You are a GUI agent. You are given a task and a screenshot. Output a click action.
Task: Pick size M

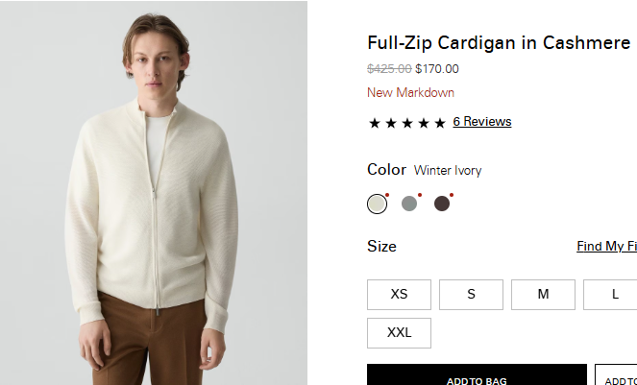pyautogui.click(x=543, y=295)
